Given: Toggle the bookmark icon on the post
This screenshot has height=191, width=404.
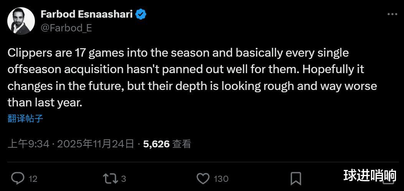Looking at the screenshot, I should [295, 178].
